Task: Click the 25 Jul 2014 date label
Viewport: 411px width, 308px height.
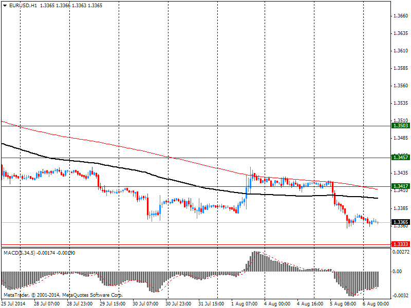Action: [x=13, y=304]
